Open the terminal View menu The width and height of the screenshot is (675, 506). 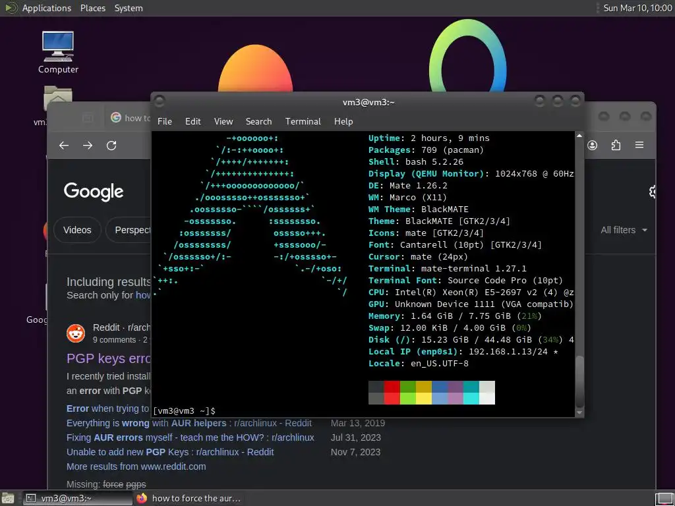point(223,121)
